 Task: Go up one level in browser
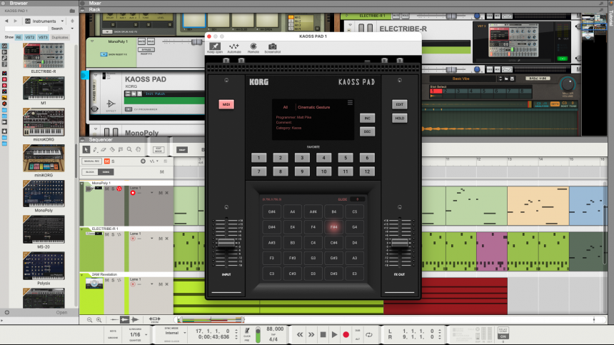(72, 21)
